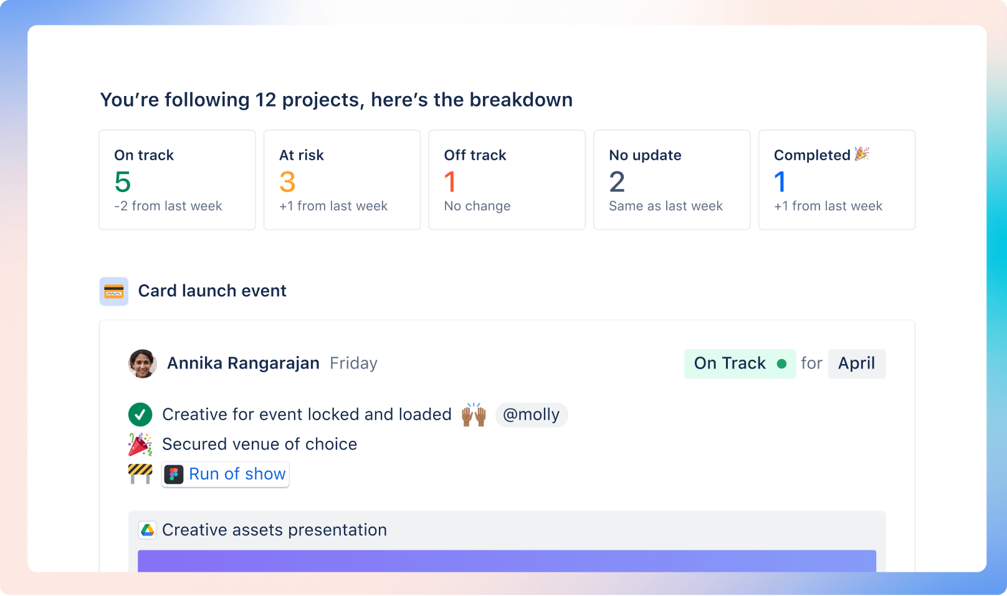Click the green status badge showing On Track

pyautogui.click(x=740, y=363)
